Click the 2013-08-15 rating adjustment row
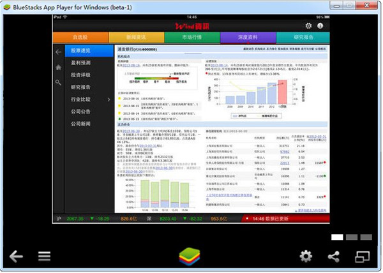The image size is (383, 273). coord(160,106)
